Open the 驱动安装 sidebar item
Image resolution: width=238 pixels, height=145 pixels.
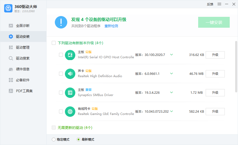pyautogui.click(x=23, y=37)
